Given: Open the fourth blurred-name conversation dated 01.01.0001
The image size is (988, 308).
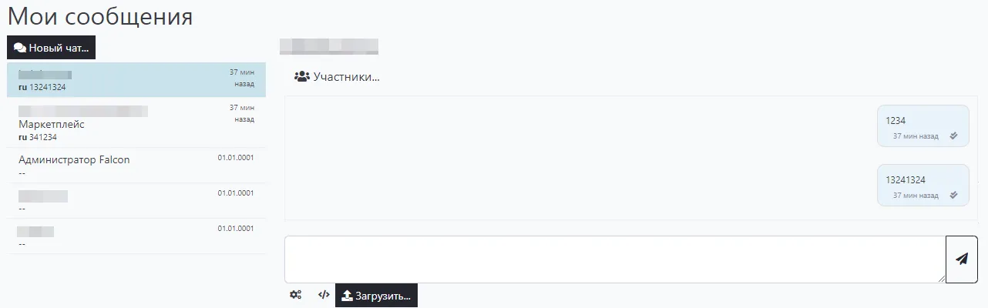Looking at the screenshot, I should point(136,201).
